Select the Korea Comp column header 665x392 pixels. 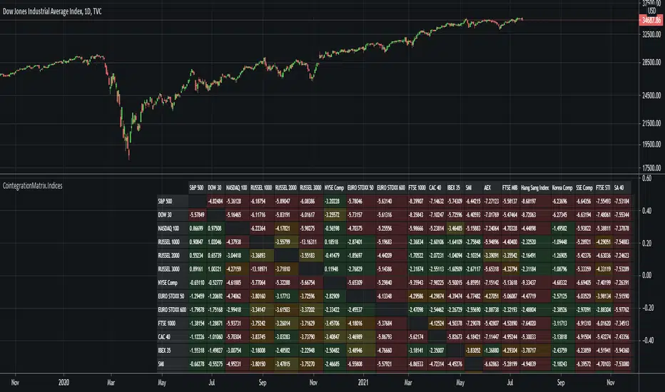562,187
